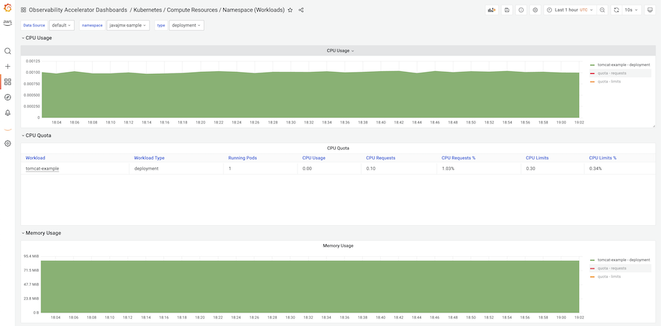The height and width of the screenshot is (326, 661).
Task: Open the namespace javajmx-sample dropdown
Action: [128, 25]
